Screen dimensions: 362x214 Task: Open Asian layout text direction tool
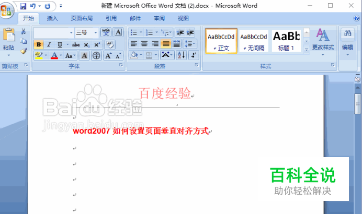(167, 55)
